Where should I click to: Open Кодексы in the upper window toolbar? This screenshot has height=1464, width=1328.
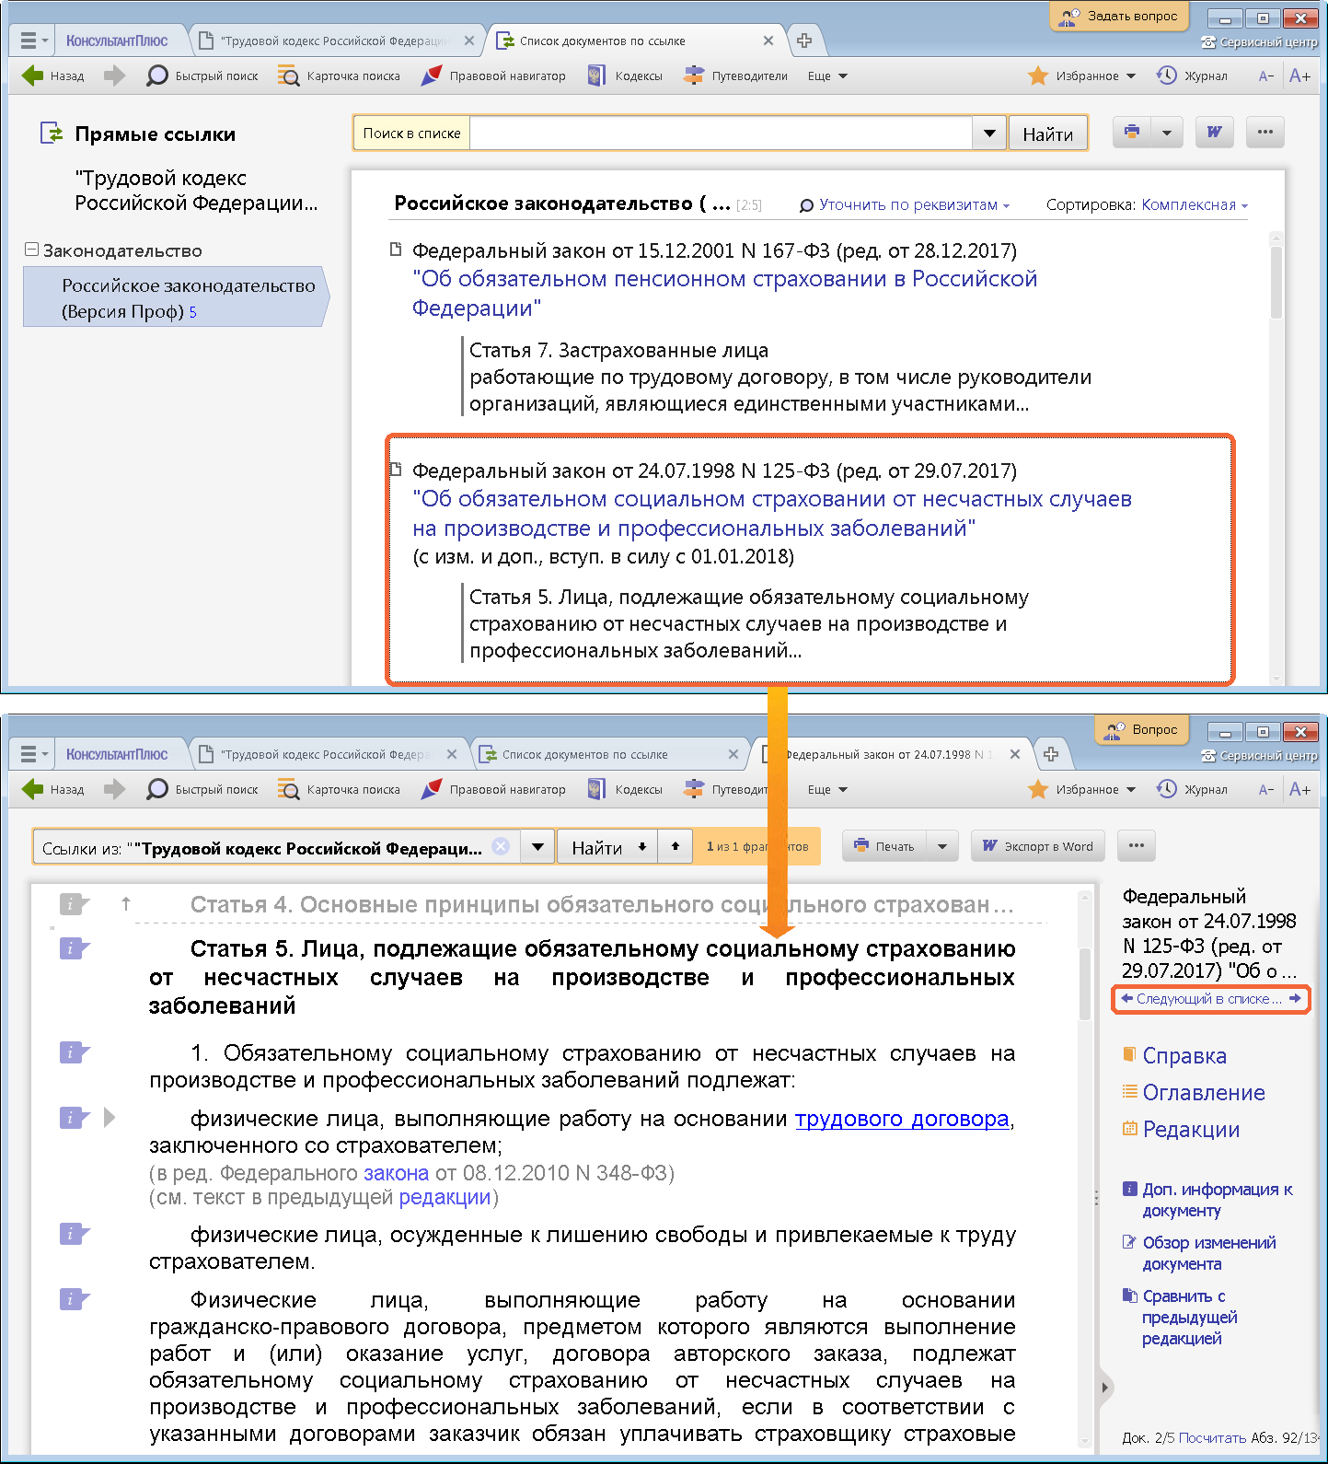click(x=625, y=76)
